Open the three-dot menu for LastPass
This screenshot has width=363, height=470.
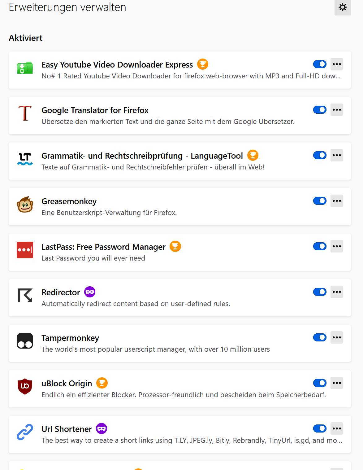(x=337, y=246)
